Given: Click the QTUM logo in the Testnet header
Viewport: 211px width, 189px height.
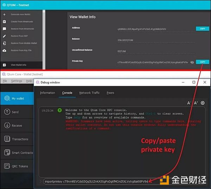Looking at the screenshot, I should click(4, 5).
